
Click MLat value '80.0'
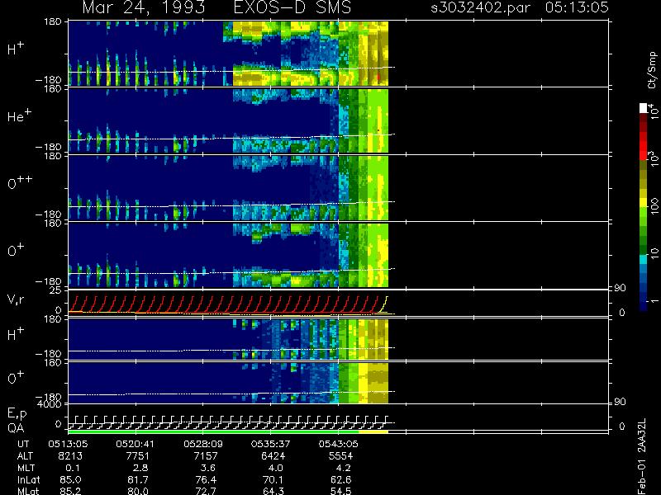click(138, 491)
